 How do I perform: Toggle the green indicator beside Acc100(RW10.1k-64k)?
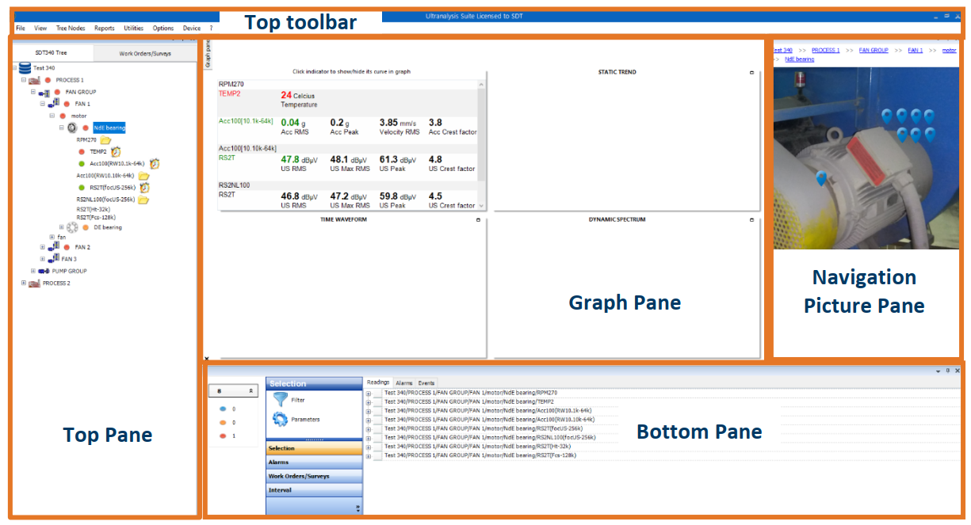point(83,163)
